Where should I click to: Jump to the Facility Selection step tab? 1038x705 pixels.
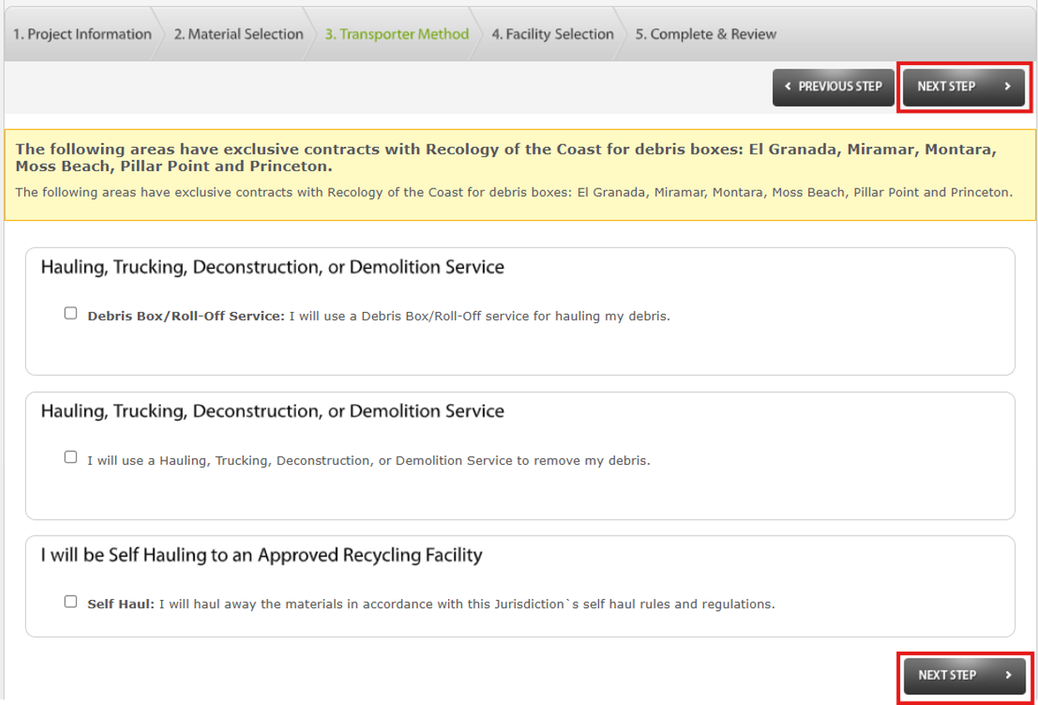point(552,34)
